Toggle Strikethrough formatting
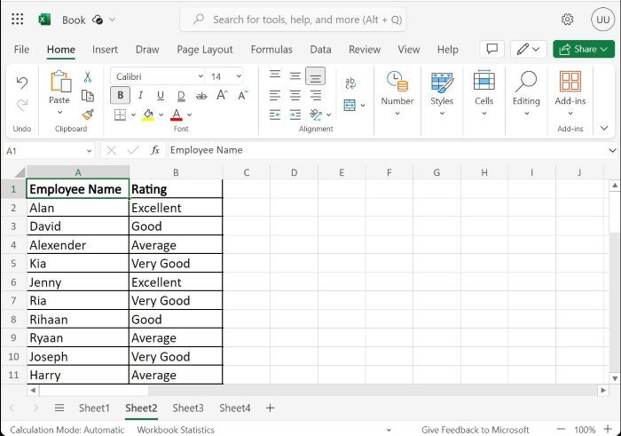This screenshot has width=621, height=436. coord(201,96)
